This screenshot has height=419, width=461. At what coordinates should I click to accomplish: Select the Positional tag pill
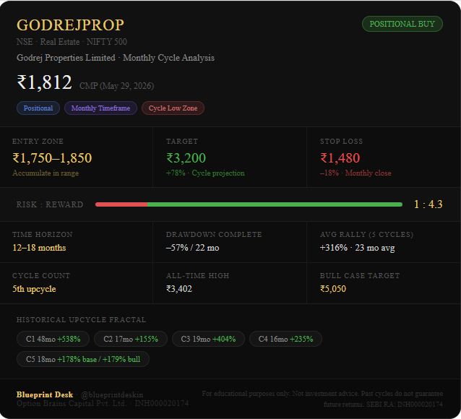pos(38,108)
